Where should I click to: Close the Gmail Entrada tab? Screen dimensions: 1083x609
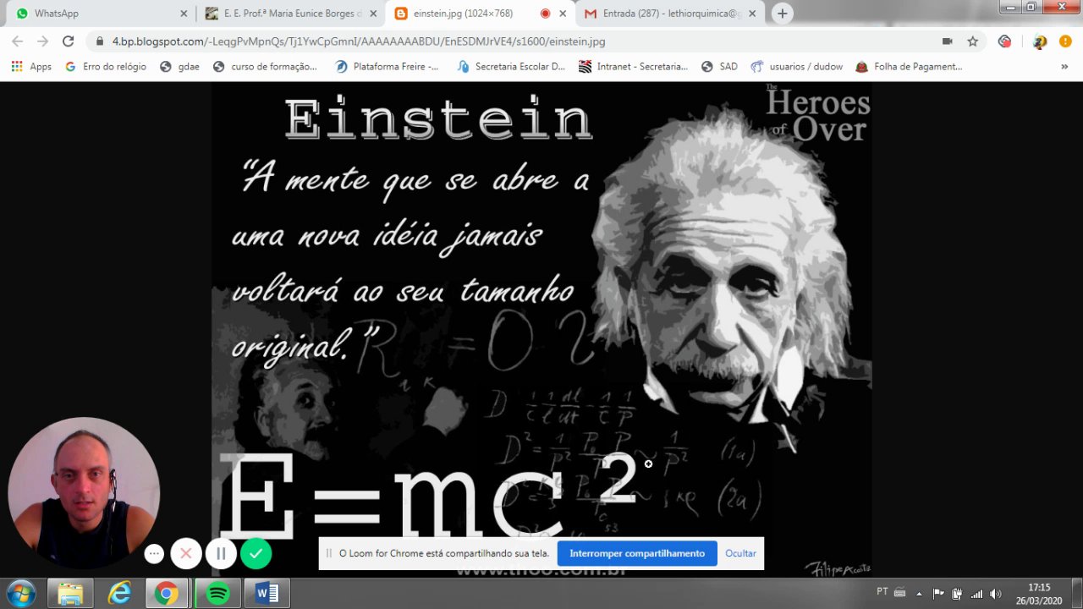[752, 14]
